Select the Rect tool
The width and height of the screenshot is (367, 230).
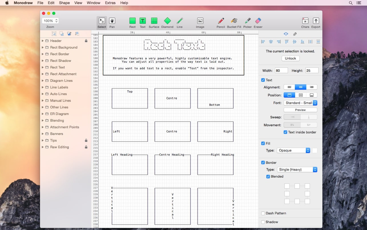point(132,21)
